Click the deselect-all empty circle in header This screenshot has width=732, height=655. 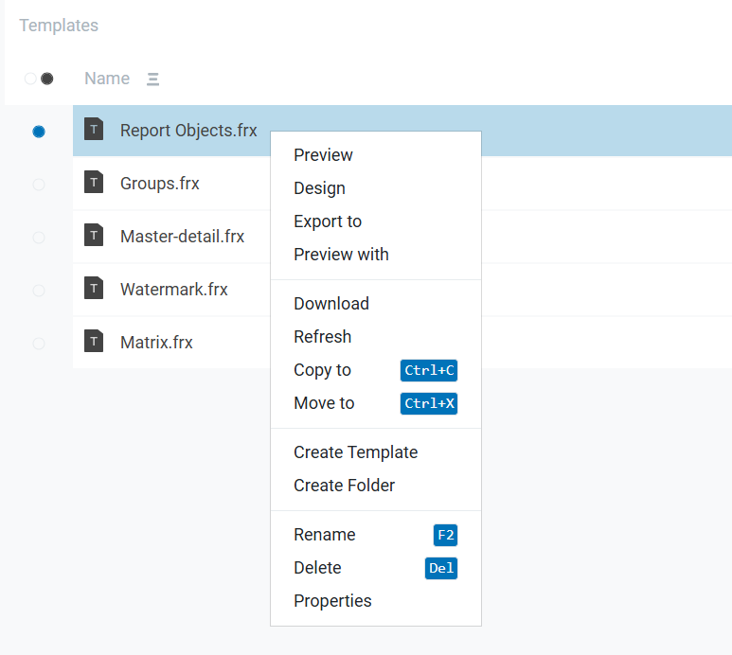[x=30, y=79]
